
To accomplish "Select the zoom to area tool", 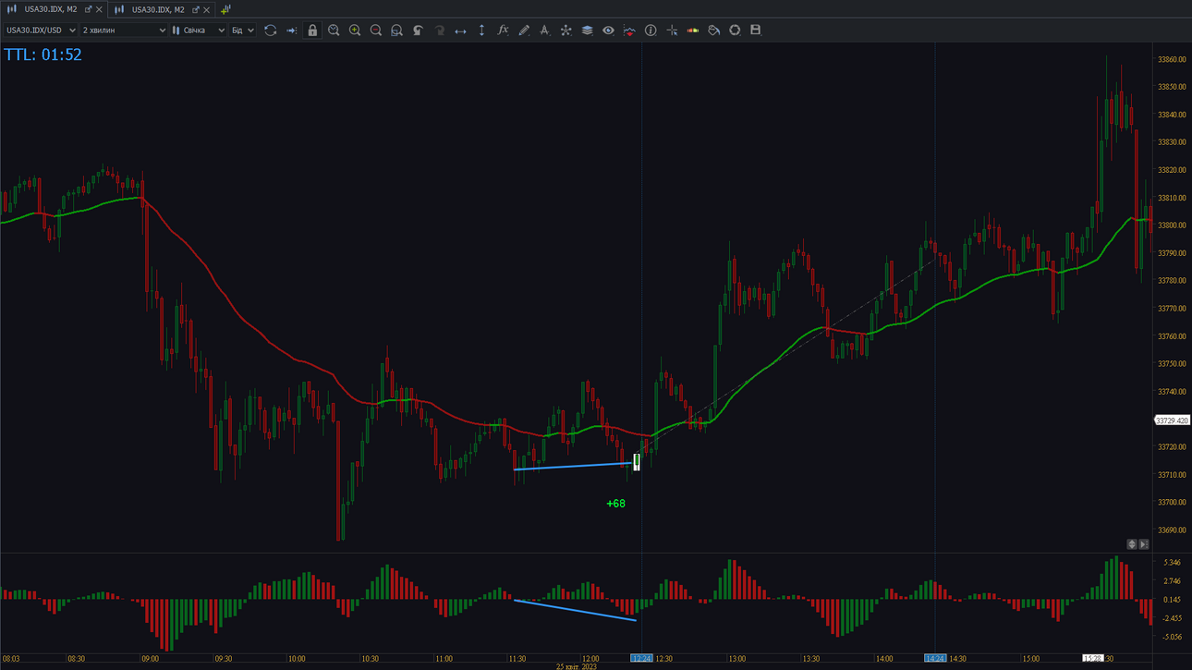I will coord(396,30).
